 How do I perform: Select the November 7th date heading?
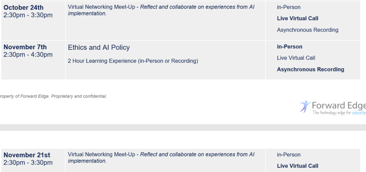[25, 47]
